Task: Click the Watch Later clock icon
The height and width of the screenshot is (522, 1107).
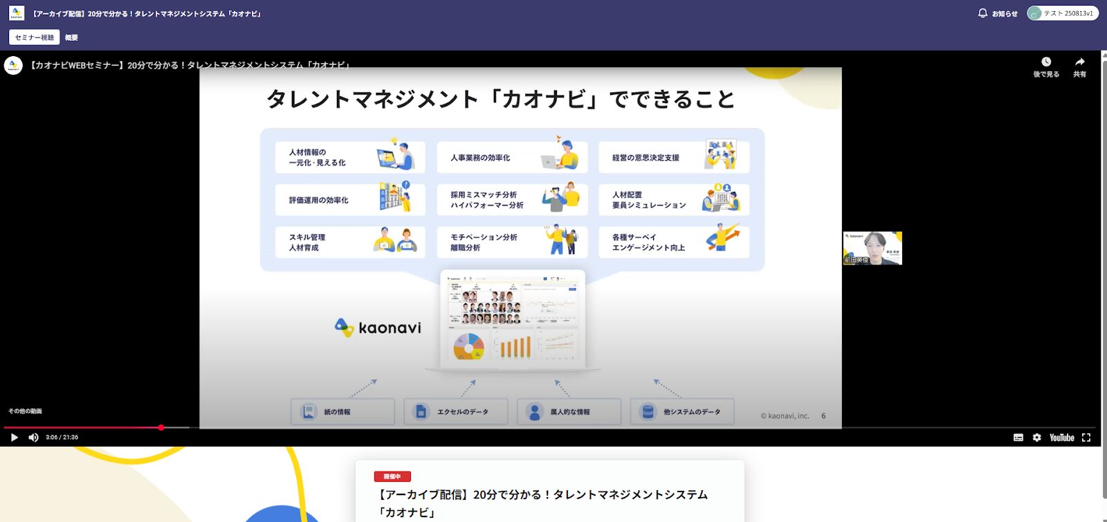Action: point(1046,66)
